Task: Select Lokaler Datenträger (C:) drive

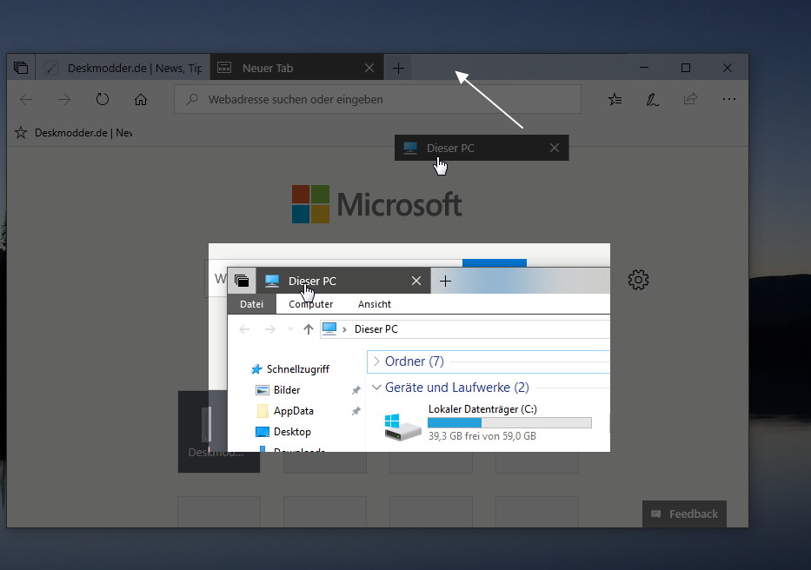Action: pos(489,422)
